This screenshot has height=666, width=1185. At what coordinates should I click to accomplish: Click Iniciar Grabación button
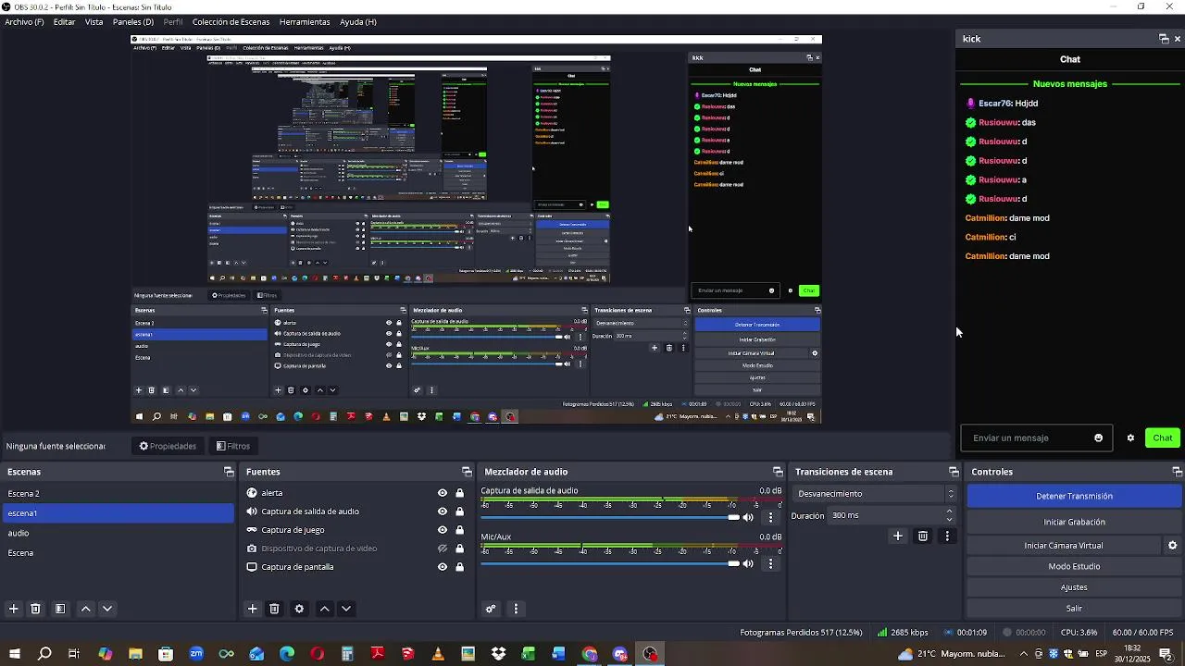click(x=1074, y=522)
